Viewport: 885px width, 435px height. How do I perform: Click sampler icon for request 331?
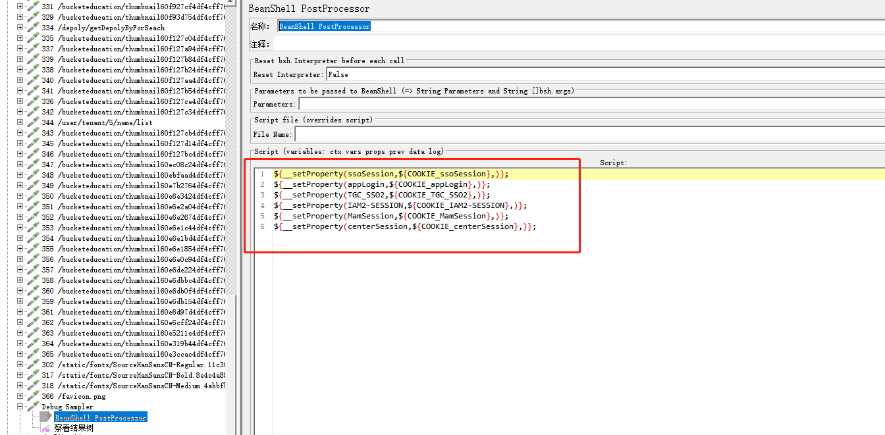(x=33, y=7)
